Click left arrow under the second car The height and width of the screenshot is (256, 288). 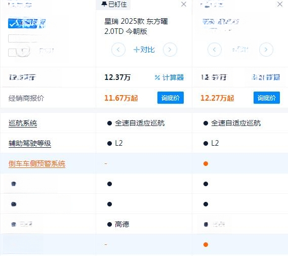click(x=214, y=50)
